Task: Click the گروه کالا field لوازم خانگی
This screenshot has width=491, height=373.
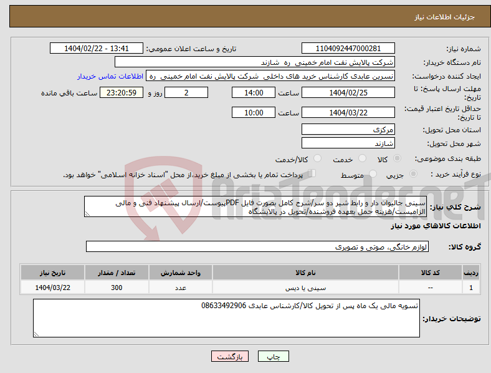Action: click(x=257, y=246)
